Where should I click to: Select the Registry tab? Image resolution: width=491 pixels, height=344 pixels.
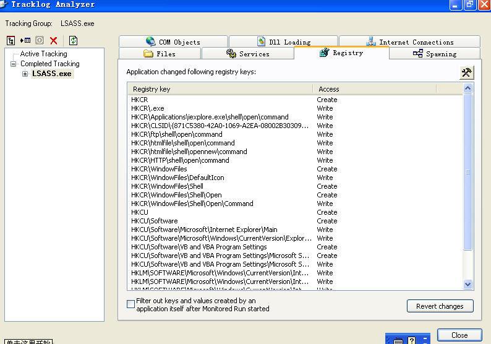(x=341, y=53)
